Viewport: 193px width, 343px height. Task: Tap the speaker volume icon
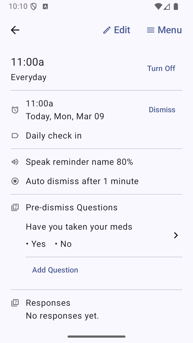click(15, 162)
